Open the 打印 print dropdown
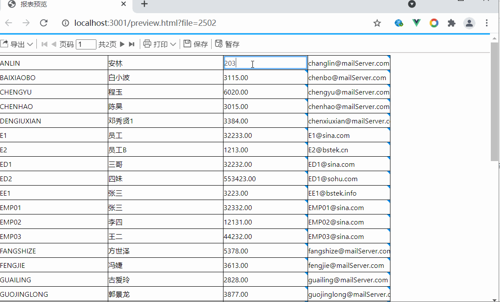This screenshot has width=500, height=302. pos(160,44)
